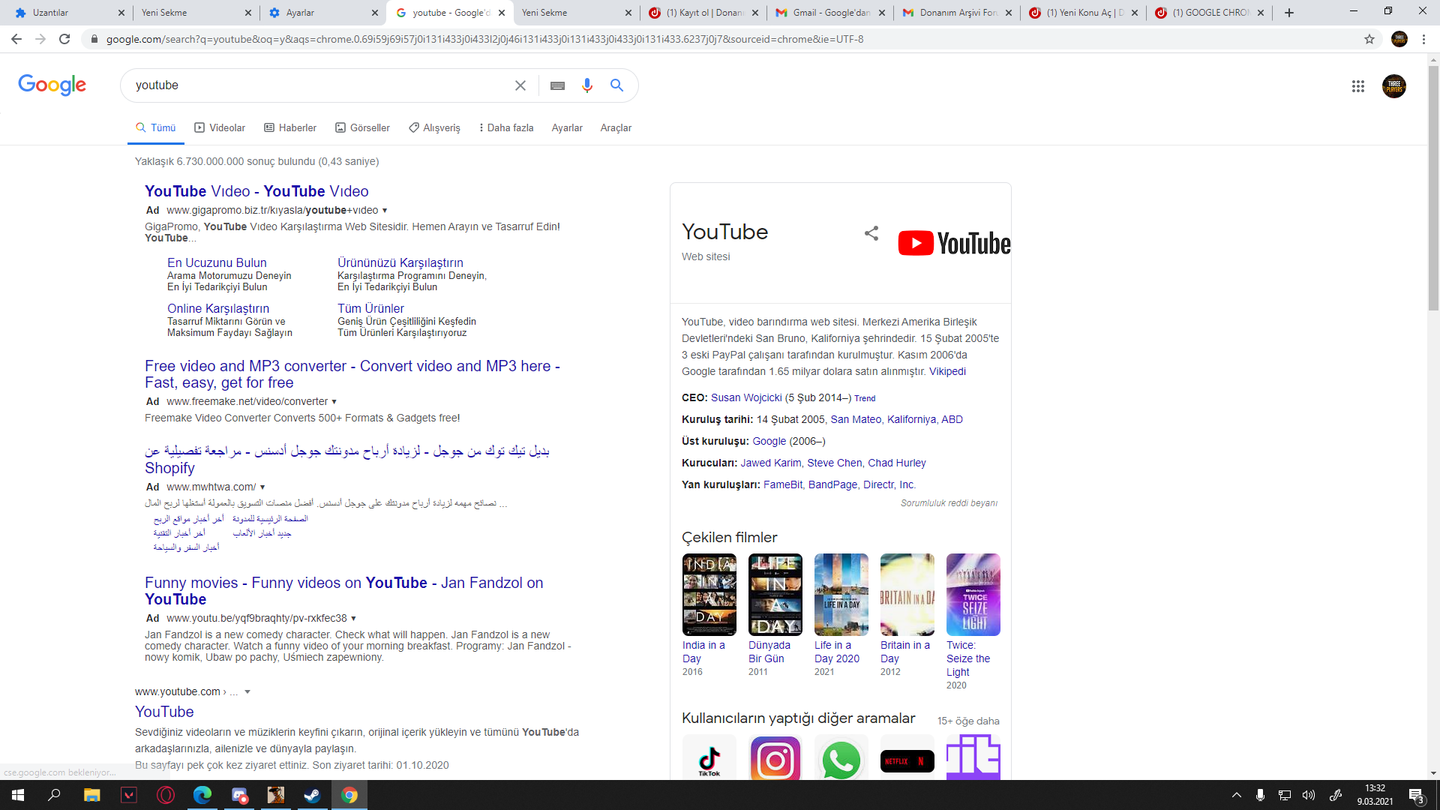Open Steam from the taskbar
The height and width of the screenshot is (810, 1440).
tap(312, 795)
